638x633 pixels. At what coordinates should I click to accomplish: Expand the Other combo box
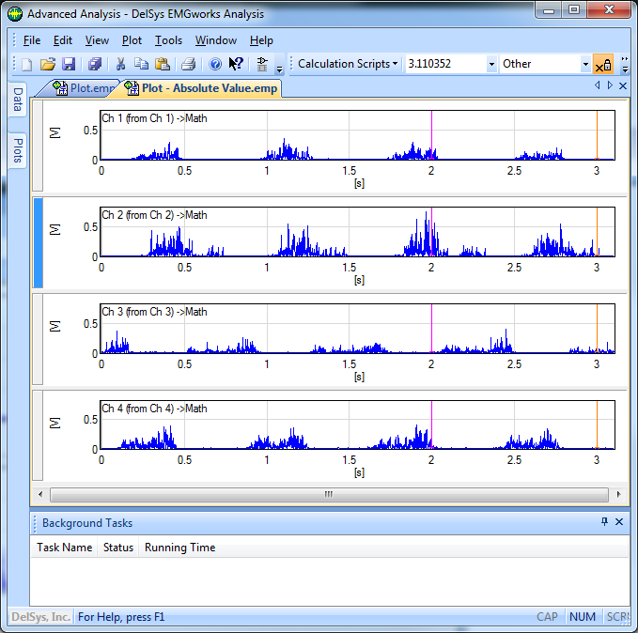pos(585,65)
